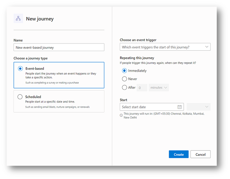
Task: Click the 'New journey' dialog heading
Action: click(x=40, y=19)
